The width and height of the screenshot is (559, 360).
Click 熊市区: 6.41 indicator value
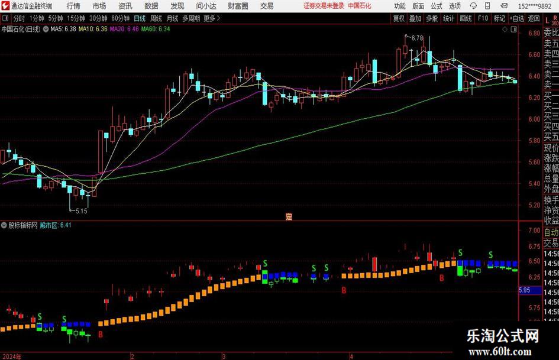55,225
